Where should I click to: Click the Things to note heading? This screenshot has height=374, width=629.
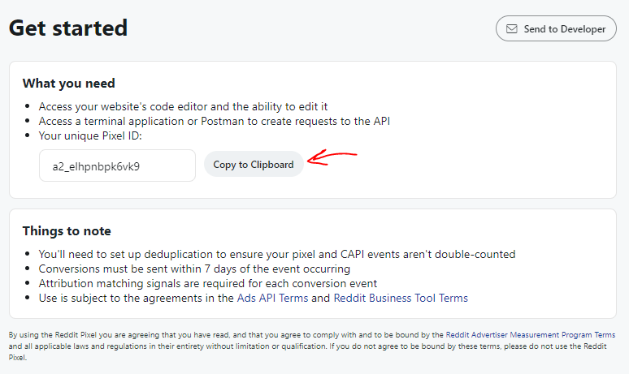(67, 230)
